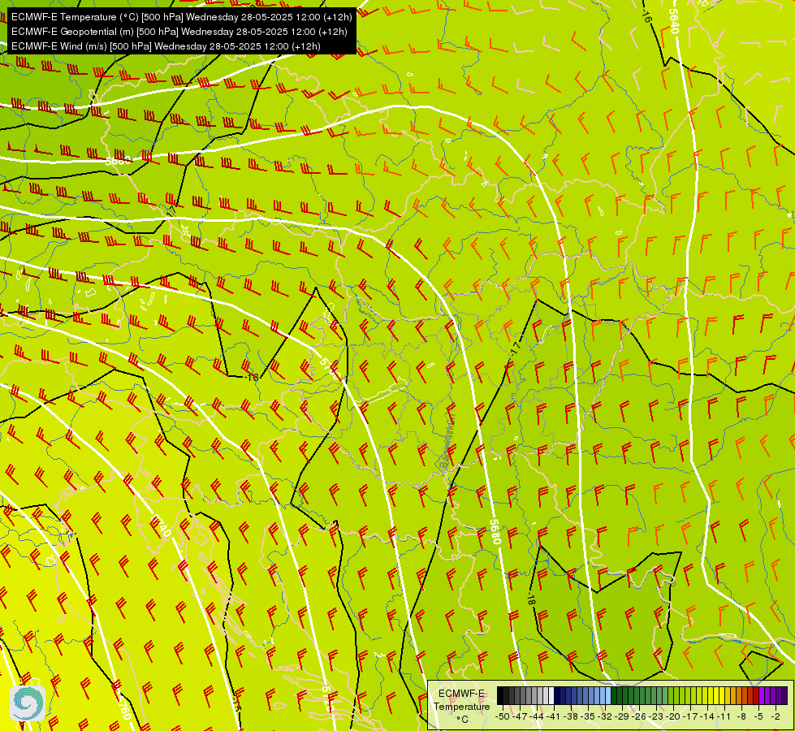Click the -23 legend tick label

click(656, 716)
